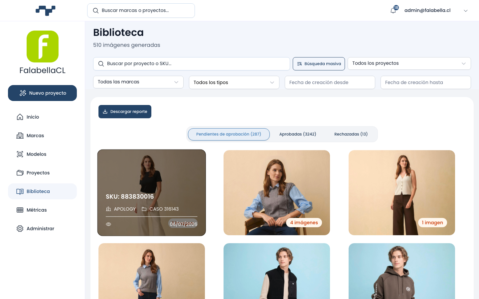
Task: Open Modelos in the sidebar
Action: tap(42, 154)
